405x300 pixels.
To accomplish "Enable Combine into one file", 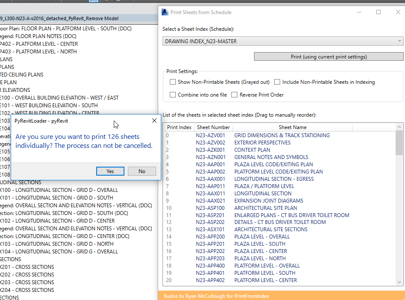I will coord(173,94).
